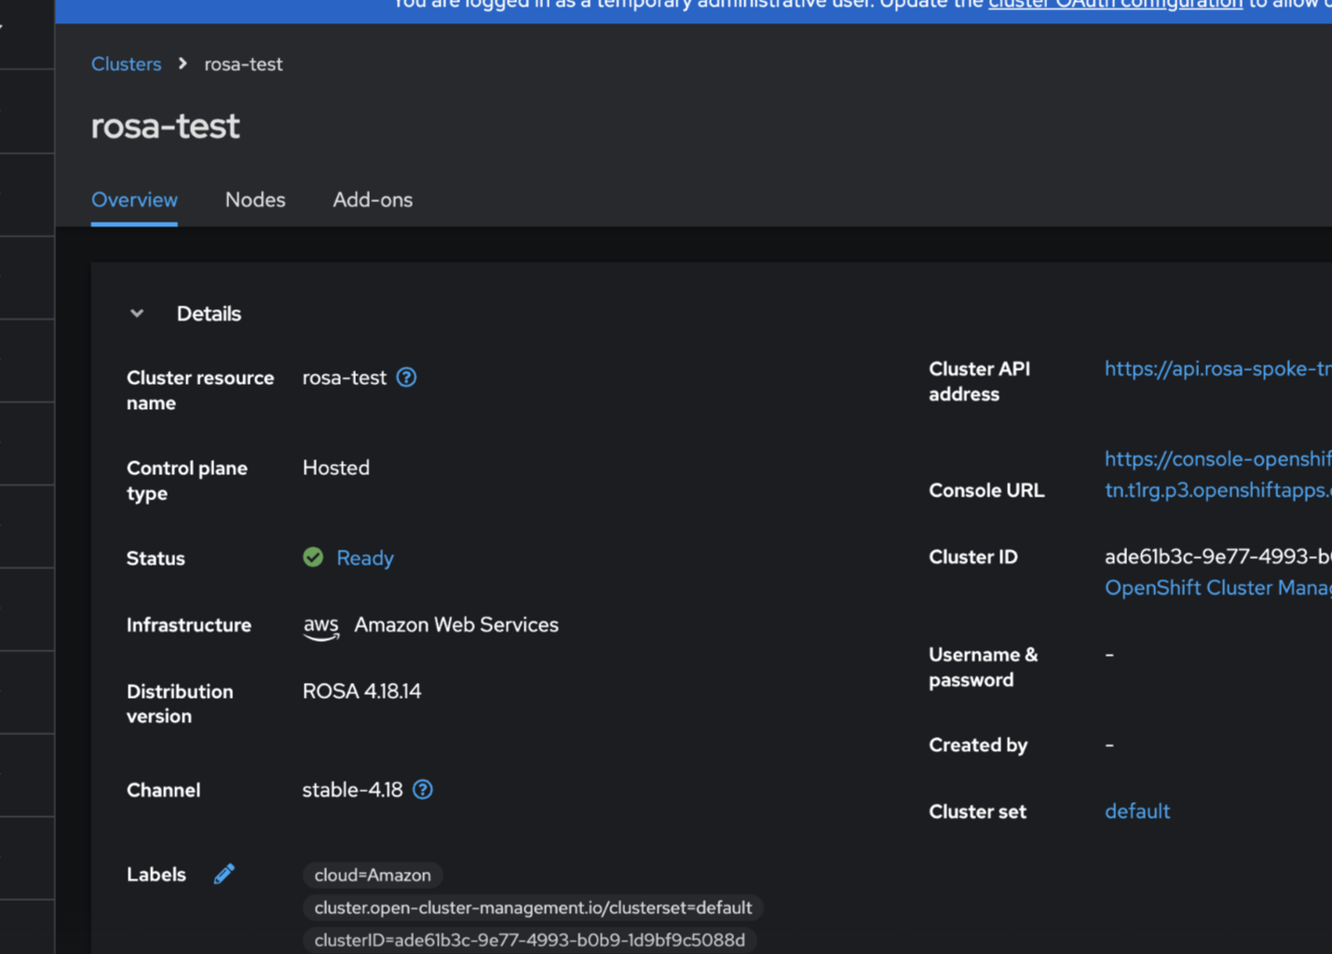Image resolution: width=1332 pixels, height=954 pixels.
Task: Click the Cluster ID value text
Action: coord(1217,557)
